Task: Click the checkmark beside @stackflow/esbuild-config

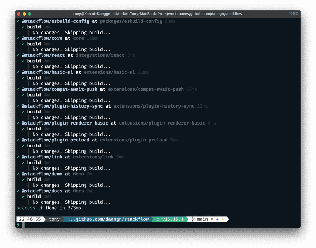Action: (18, 21)
